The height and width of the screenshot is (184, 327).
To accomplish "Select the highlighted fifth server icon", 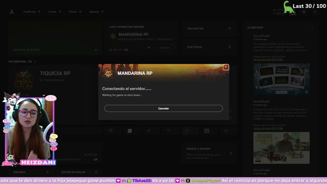I will pyautogui.click(x=188, y=131).
